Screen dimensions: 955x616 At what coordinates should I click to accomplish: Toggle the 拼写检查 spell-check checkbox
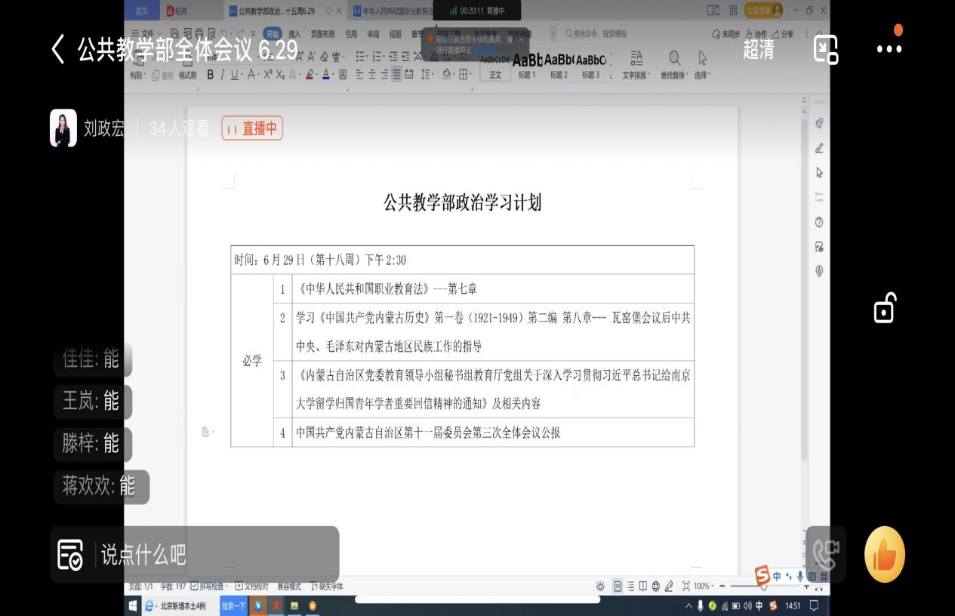[x=207, y=586]
